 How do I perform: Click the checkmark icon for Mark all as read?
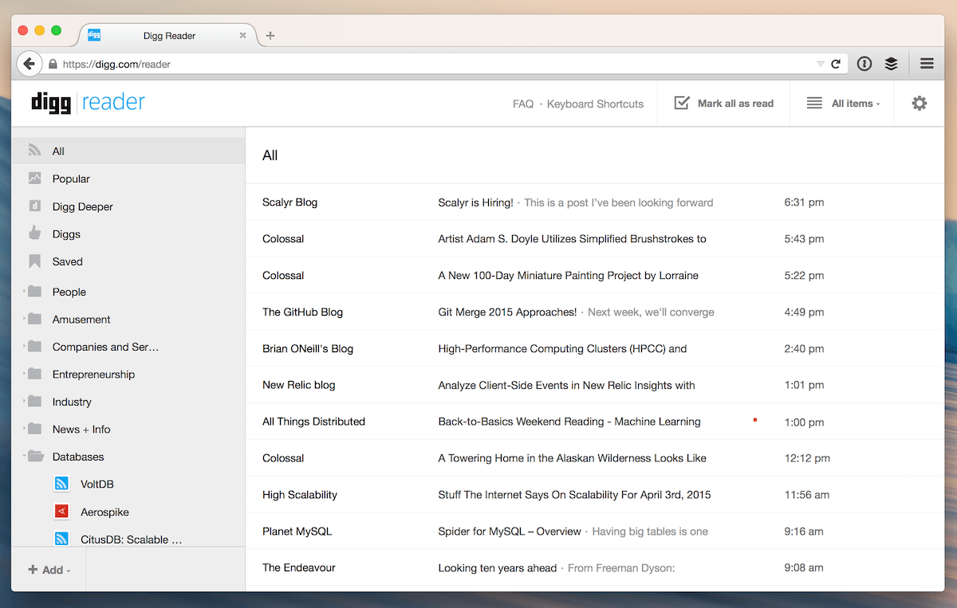[x=682, y=103]
